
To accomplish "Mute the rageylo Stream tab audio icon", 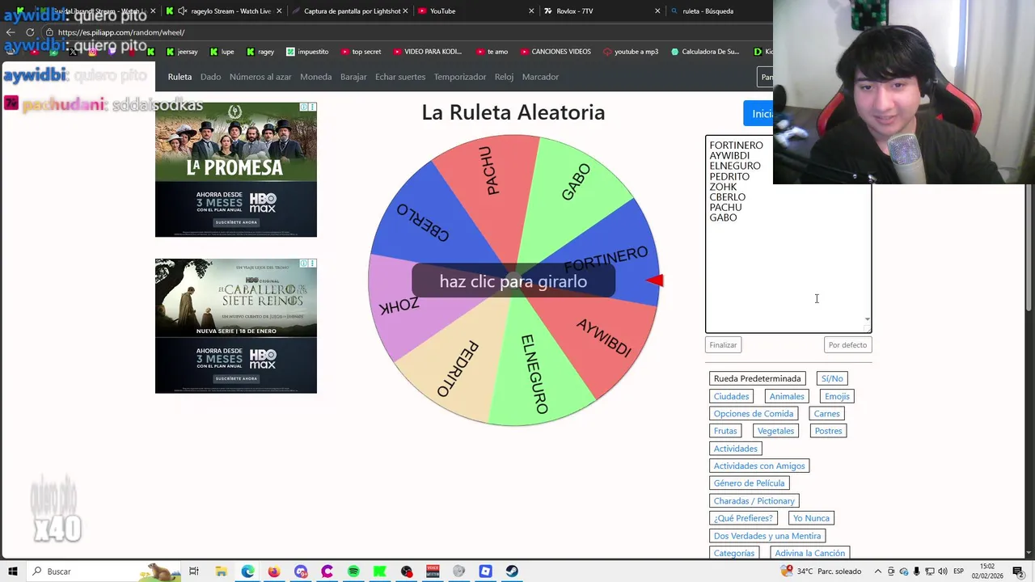I will click(x=183, y=11).
